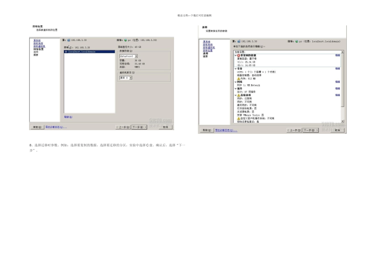Click the destination globe icon in Options dialog
Image resolution: width=389 pixels, height=275 pixels.
(x=296, y=41)
